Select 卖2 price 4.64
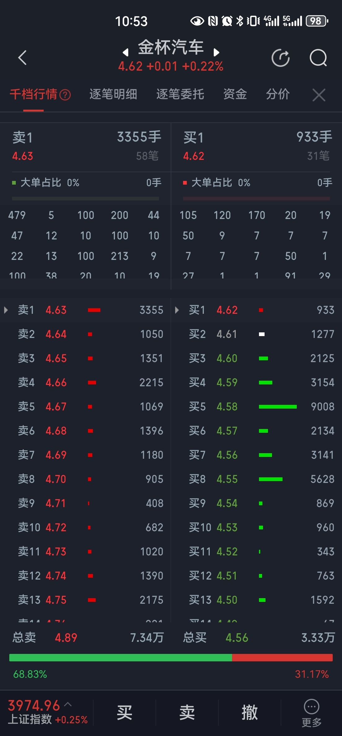The height and width of the screenshot is (736, 342). pos(56,334)
